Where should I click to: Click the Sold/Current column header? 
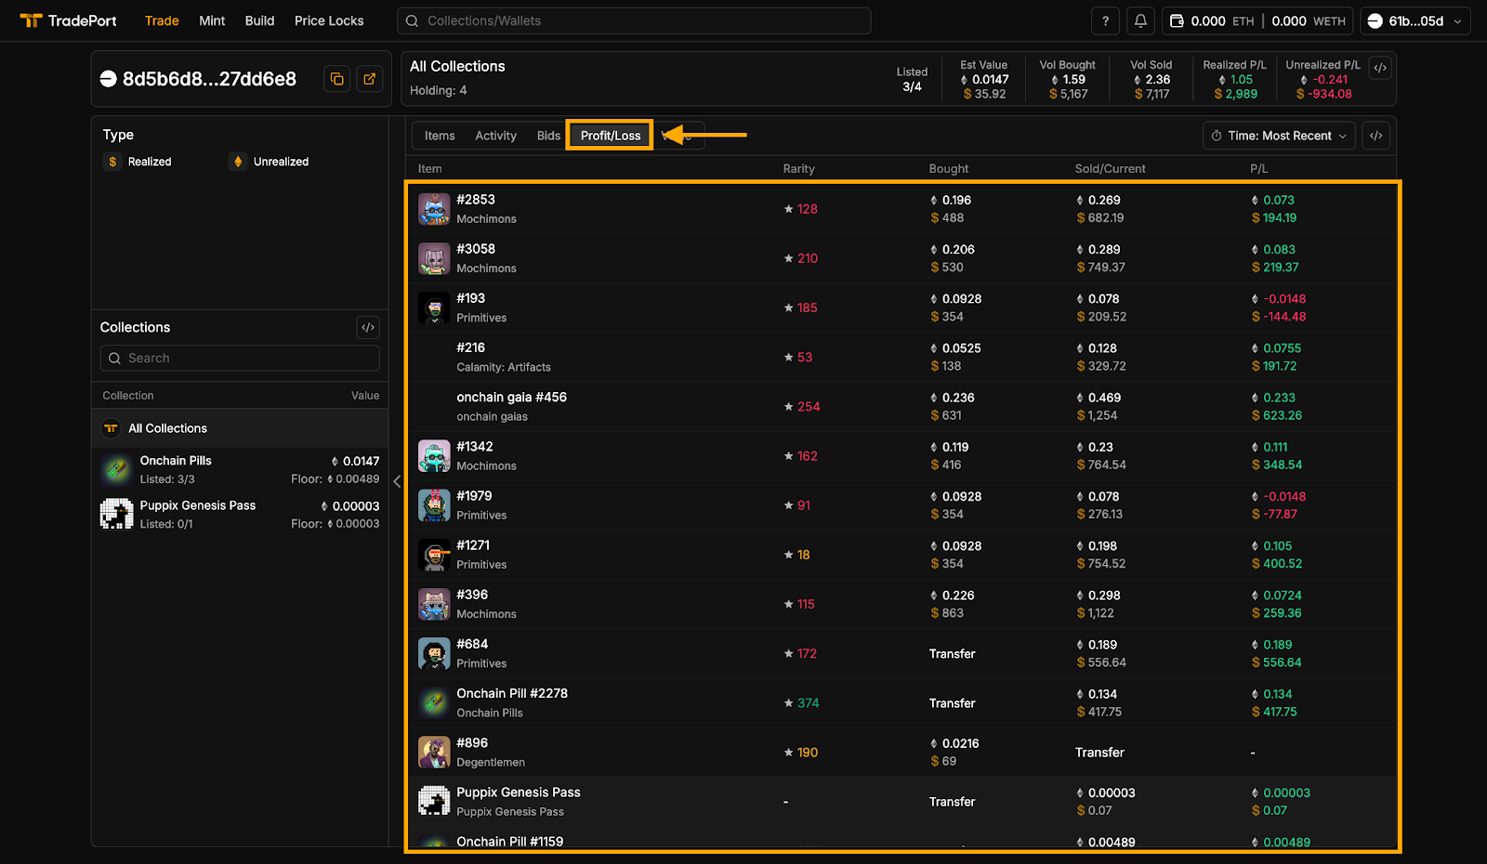[1110, 169]
